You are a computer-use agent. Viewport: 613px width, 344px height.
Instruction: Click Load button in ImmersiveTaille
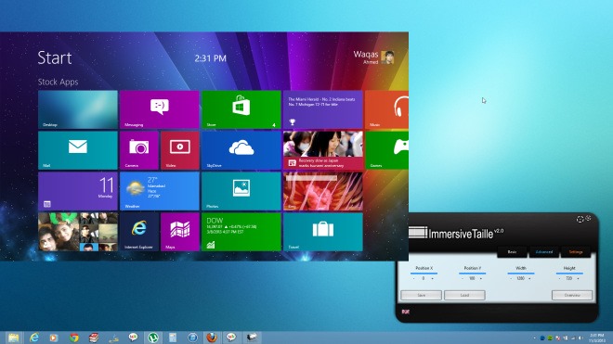(464, 295)
